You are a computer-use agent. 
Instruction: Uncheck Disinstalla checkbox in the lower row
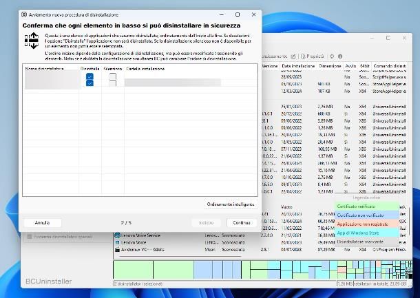pyautogui.click(x=90, y=83)
